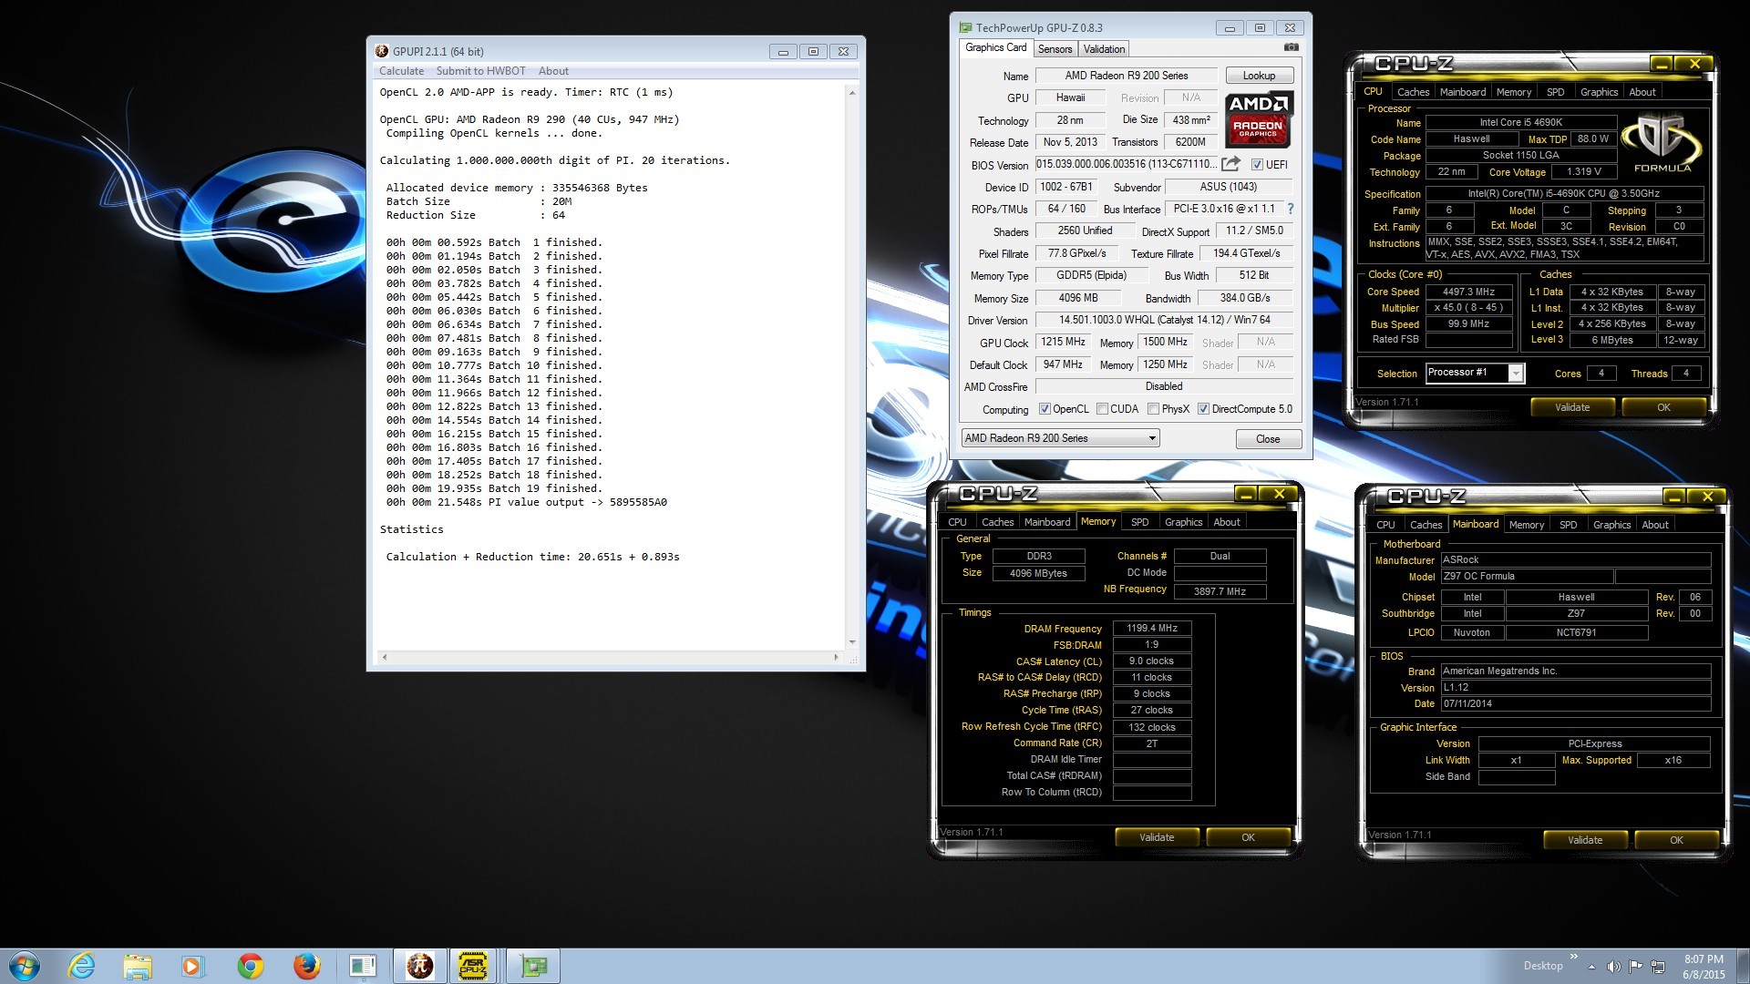Screen dimensions: 1750x984
Task: Select Graphics Card tab in GPU-Z
Action: click(996, 47)
